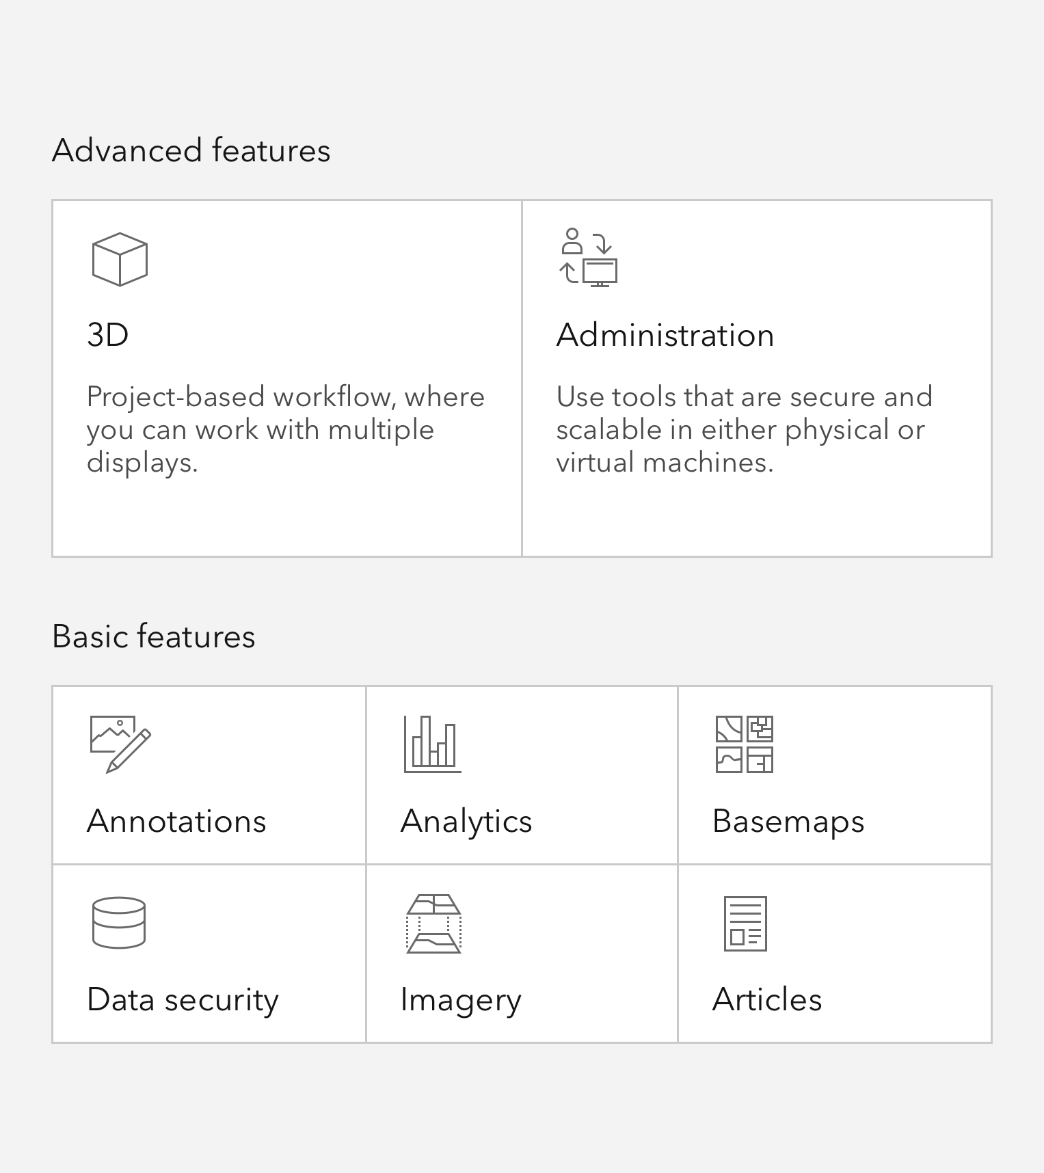Click the Administration user-to-monitor icon
This screenshot has width=1044, height=1173.
pos(588,257)
